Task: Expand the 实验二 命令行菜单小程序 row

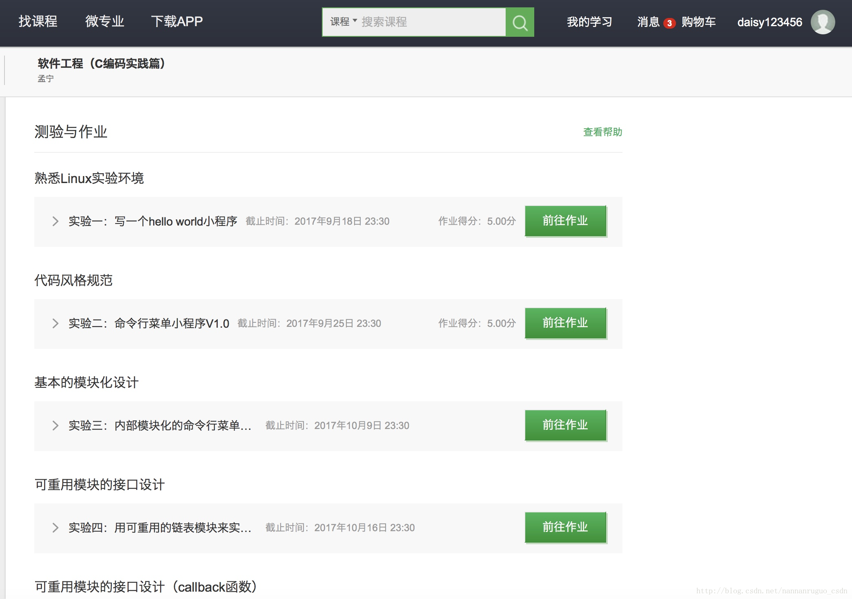Action: (x=56, y=324)
